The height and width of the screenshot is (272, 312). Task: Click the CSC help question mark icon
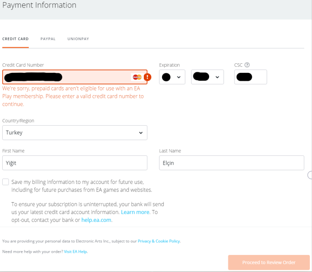[x=247, y=65]
